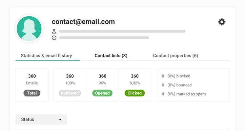Screen dimensions: 246x131
Task: Switch to the Contact lists (3) tab
Action: pos(111,56)
